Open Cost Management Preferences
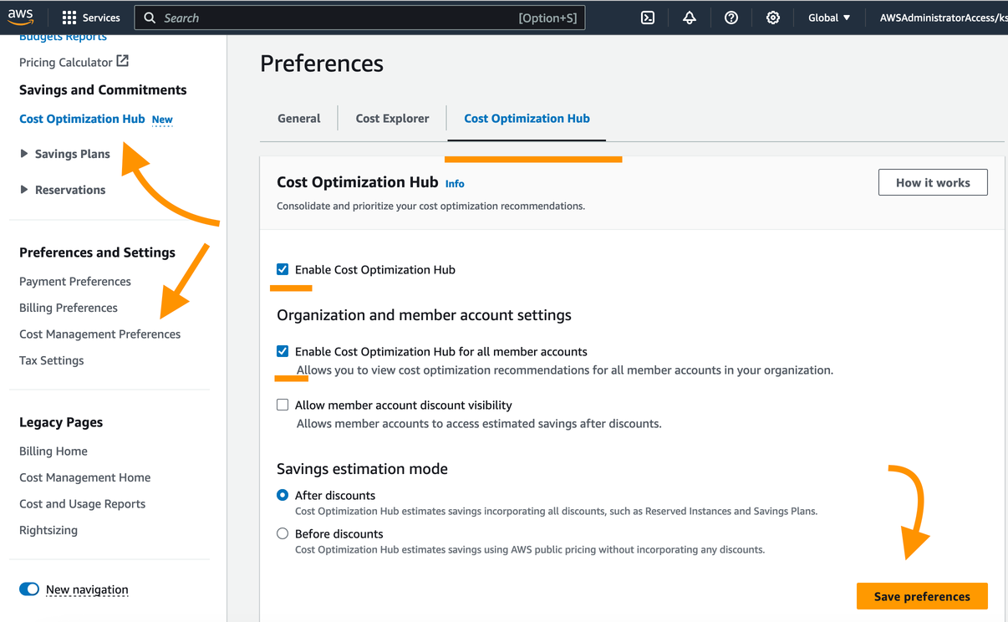 (x=99, y=334)
